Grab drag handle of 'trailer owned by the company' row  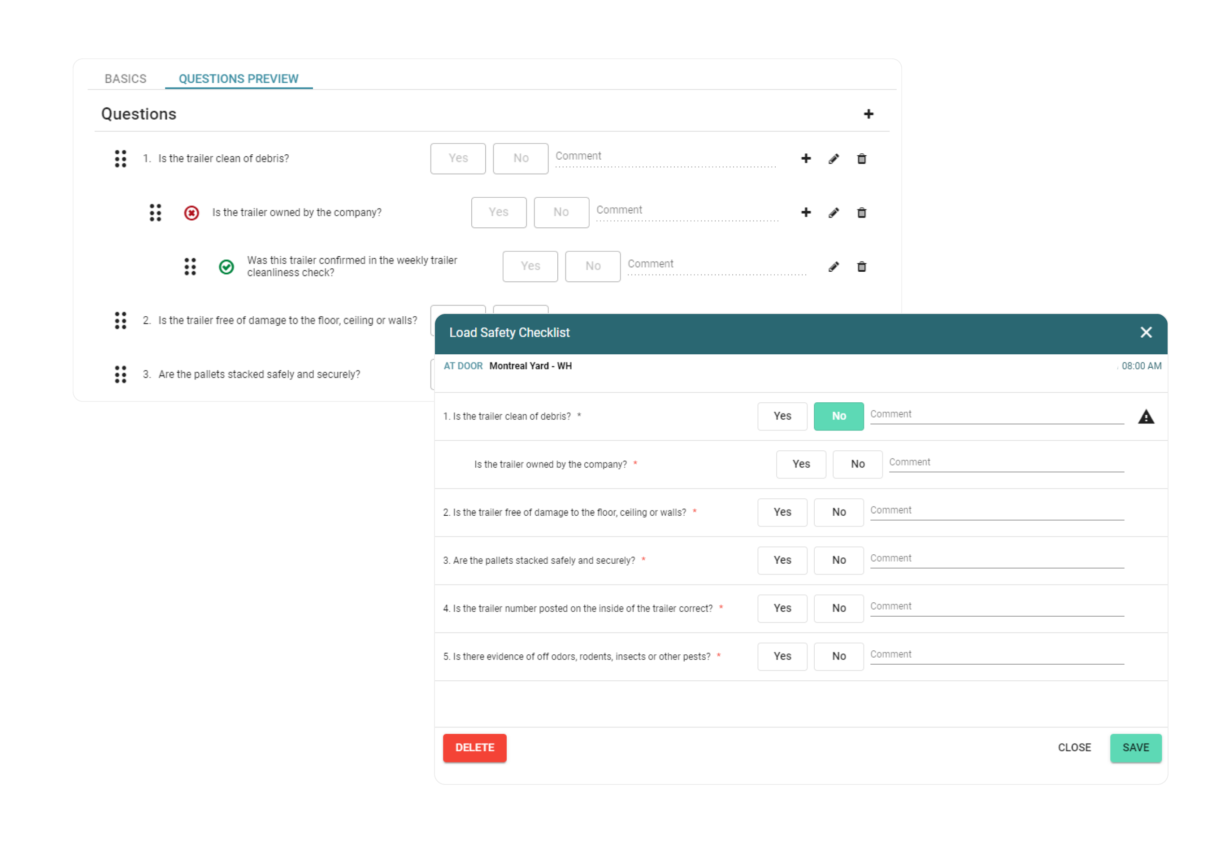click(x=155, y=212)
